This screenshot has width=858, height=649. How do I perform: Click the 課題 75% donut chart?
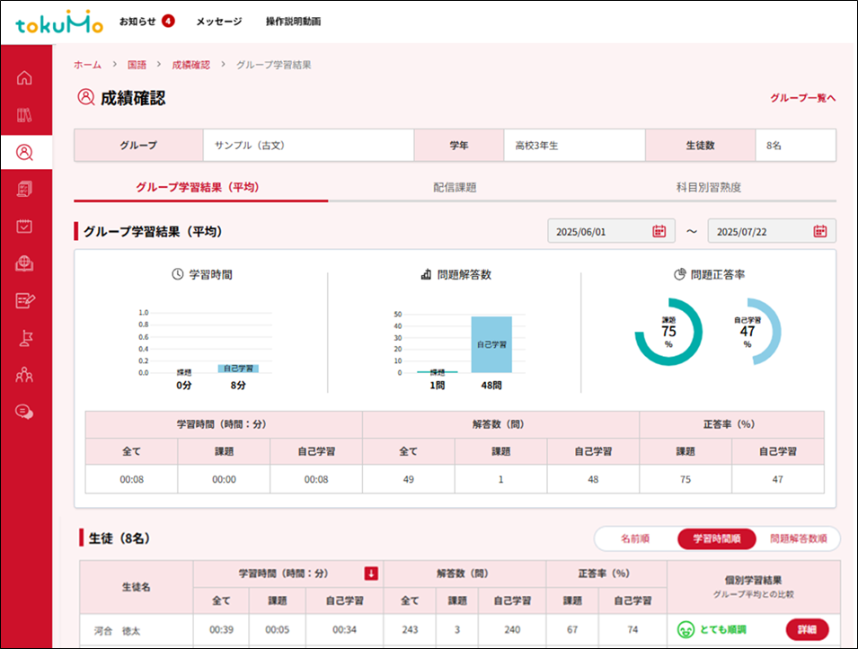point(668,333)
